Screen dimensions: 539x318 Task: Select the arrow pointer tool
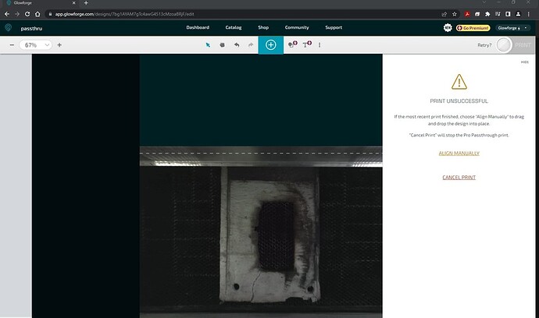click(x=208, y=45)
